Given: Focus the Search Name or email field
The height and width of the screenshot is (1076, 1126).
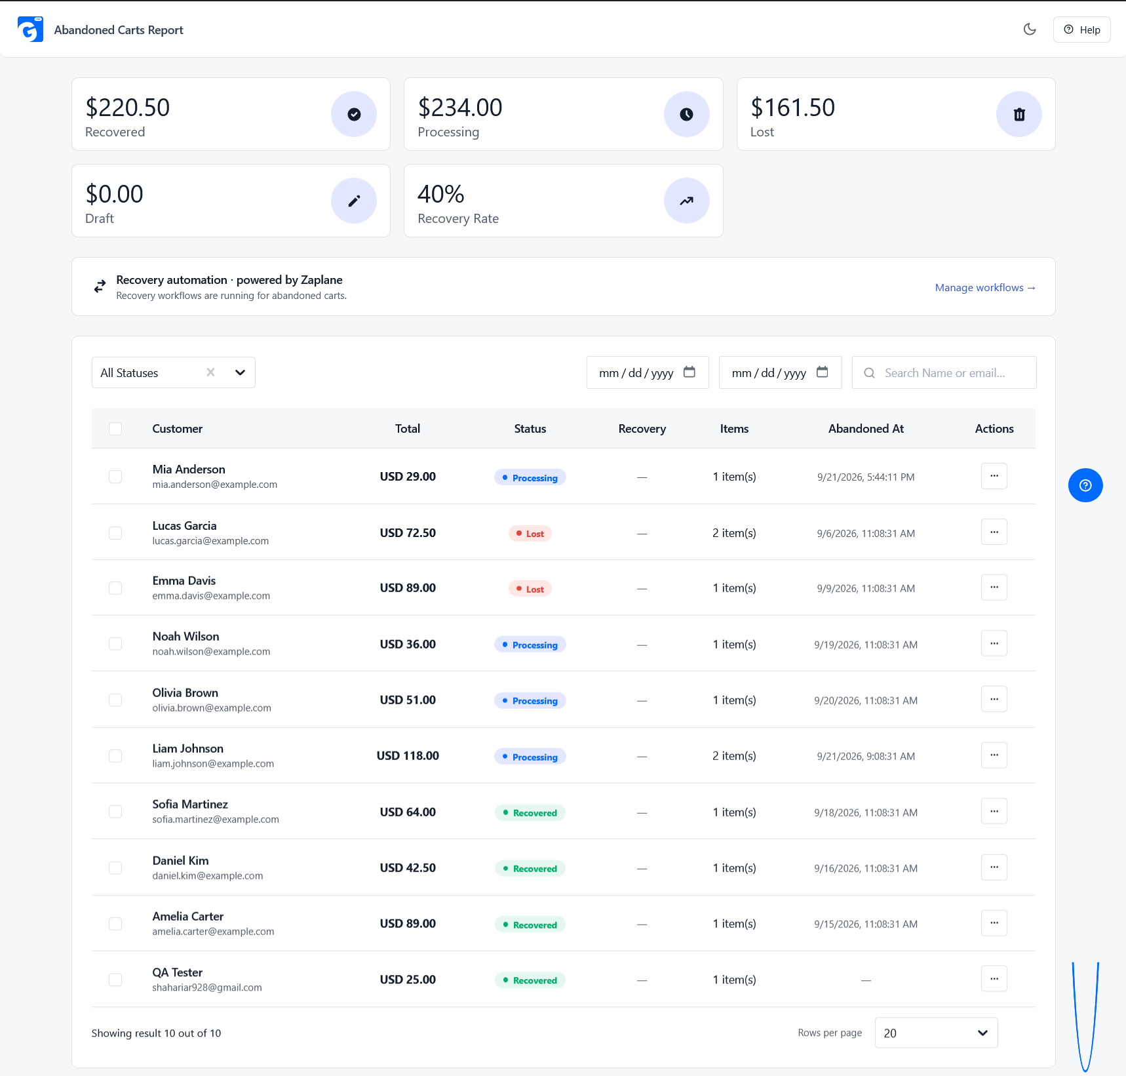Looking at the screenshot, I should (x=944, y=372).
